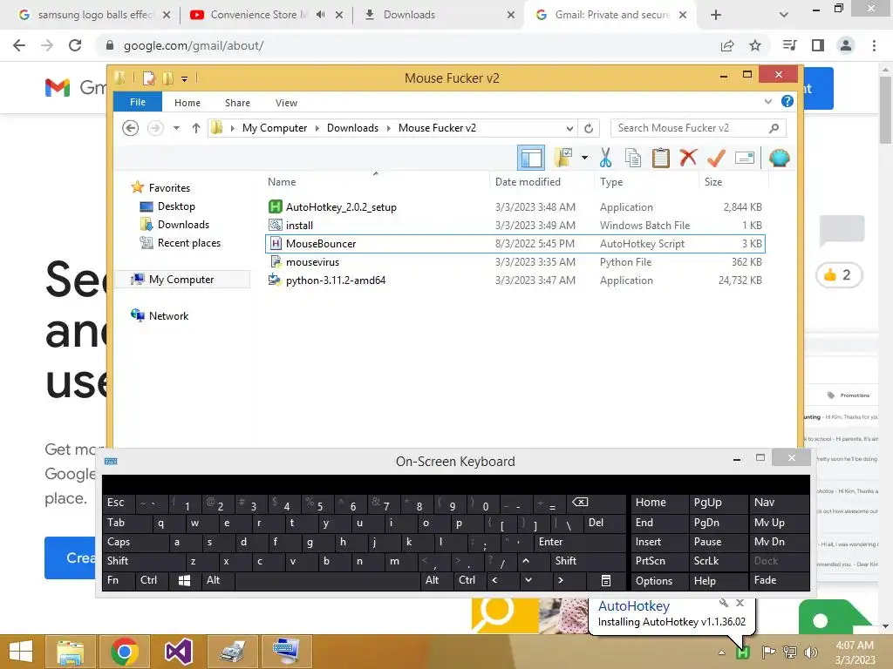The width and height of the screenshot is (893, 669).
Task: Sort files by Type column header
Action: click(x=646, y=181)
